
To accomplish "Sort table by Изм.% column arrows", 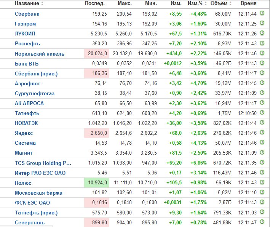I will tap(205, 3).
